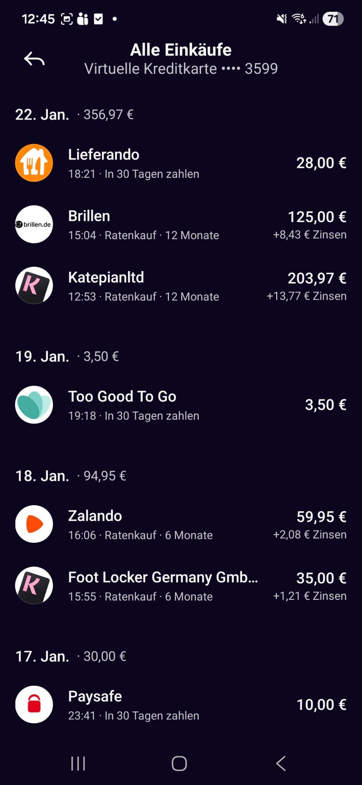Tap the Foot Locker Klarna logo
This screenshot has height=785, width=362.
coord(34,585)
